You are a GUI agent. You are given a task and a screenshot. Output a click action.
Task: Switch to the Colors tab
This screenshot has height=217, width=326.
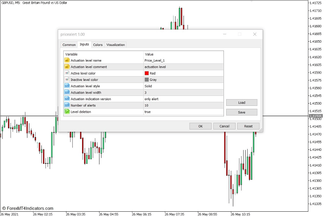pos(98,45)
